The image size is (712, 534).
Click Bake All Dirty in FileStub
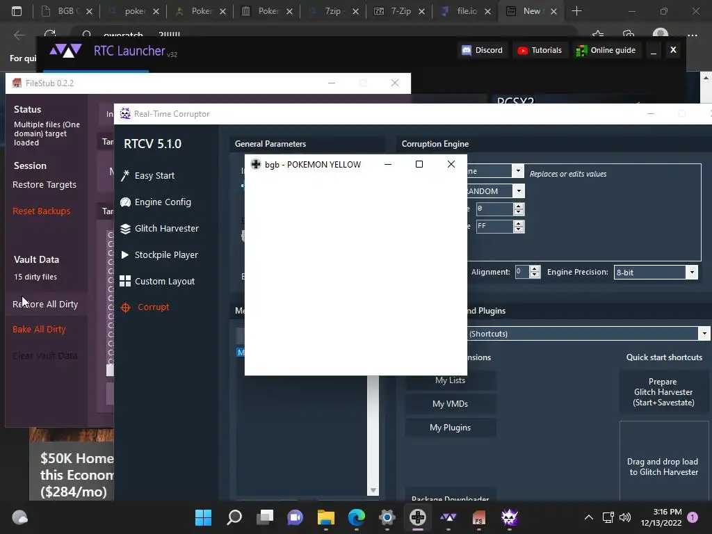(x=39, y=329)
